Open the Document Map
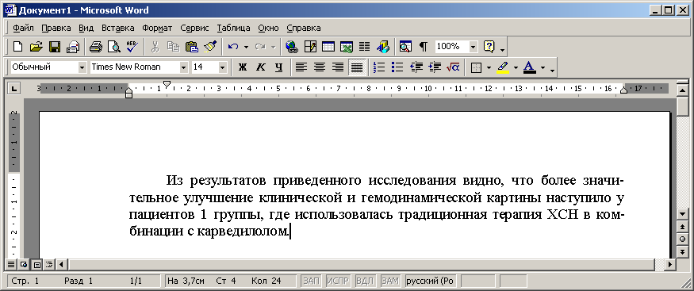 coord(405,46)
